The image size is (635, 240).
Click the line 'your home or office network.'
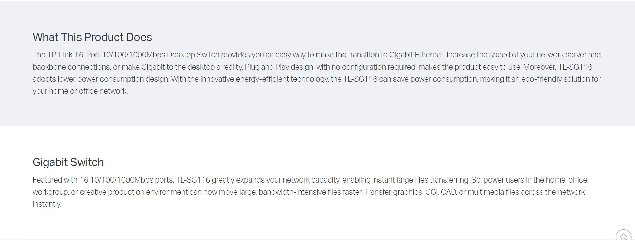tap(80, 91)
